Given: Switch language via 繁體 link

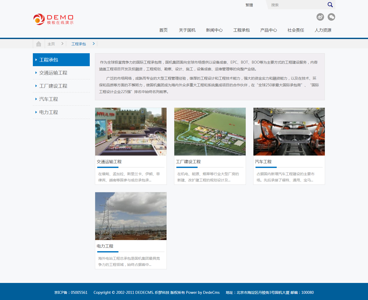Looking at the screenshot, I should pos(249,5).
